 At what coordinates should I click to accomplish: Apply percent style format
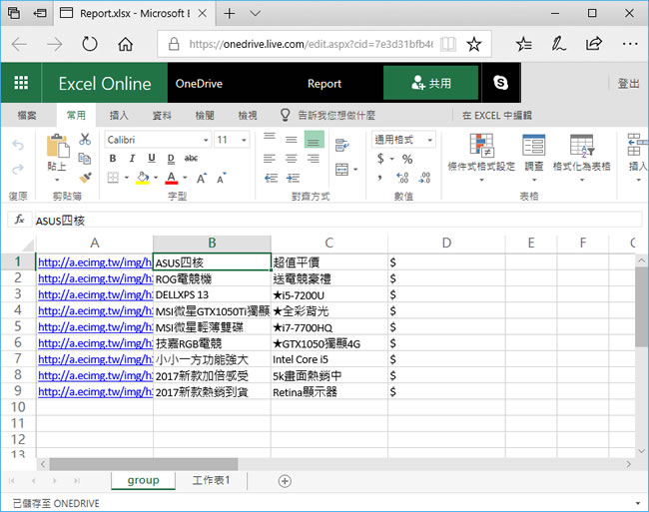tap(407, 159)
